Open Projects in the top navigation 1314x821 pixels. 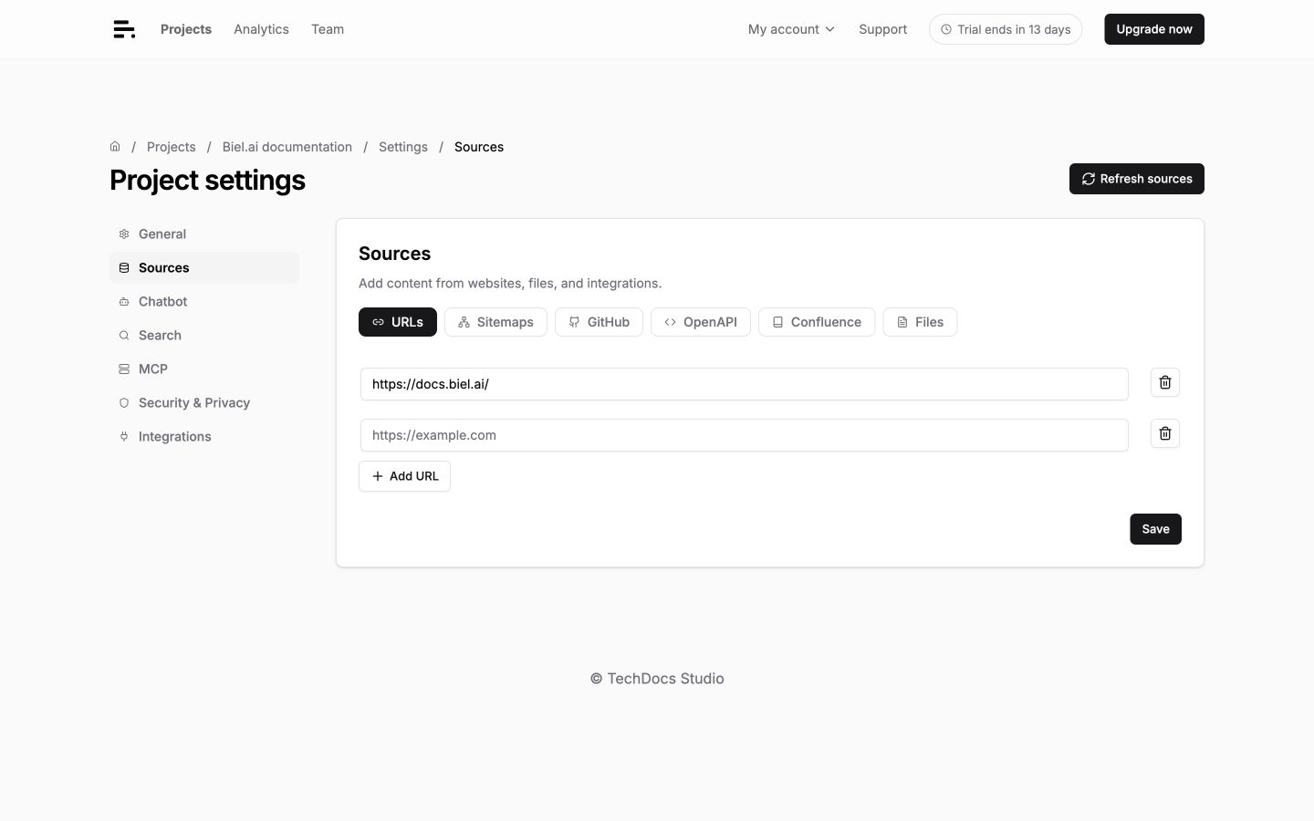click(x=186, y=29)
